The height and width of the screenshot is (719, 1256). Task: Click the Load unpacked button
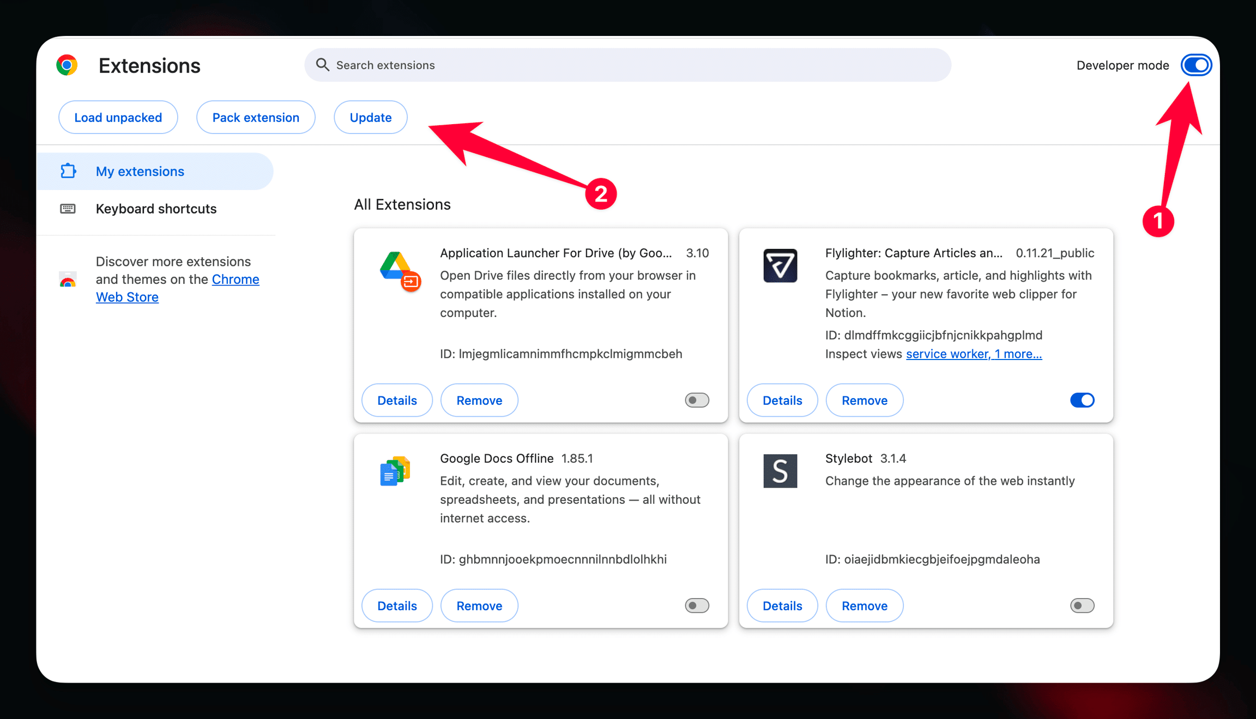click(x=118, y=118)
